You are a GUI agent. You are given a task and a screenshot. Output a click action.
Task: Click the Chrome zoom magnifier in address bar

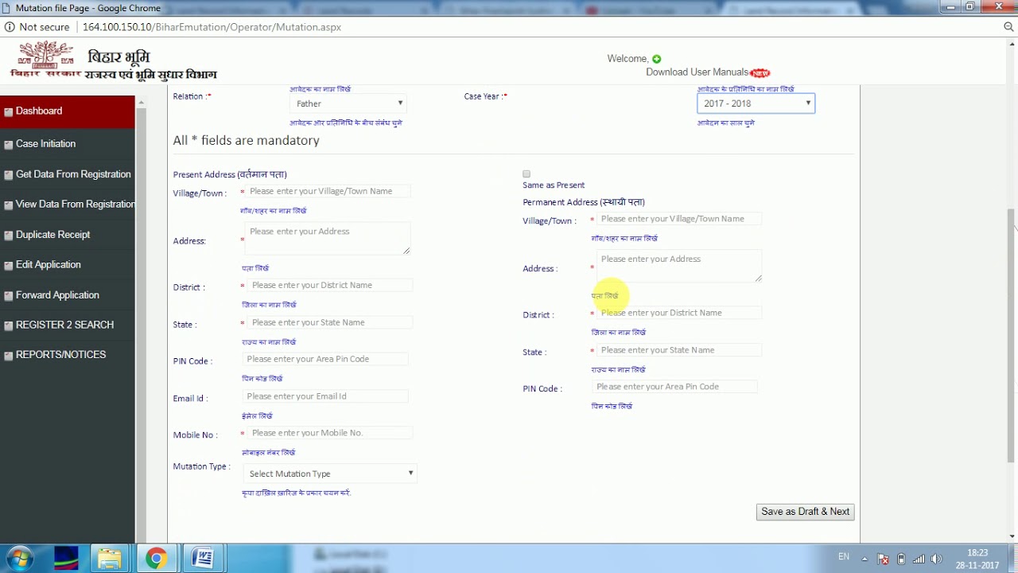(x=1008, y=27)
